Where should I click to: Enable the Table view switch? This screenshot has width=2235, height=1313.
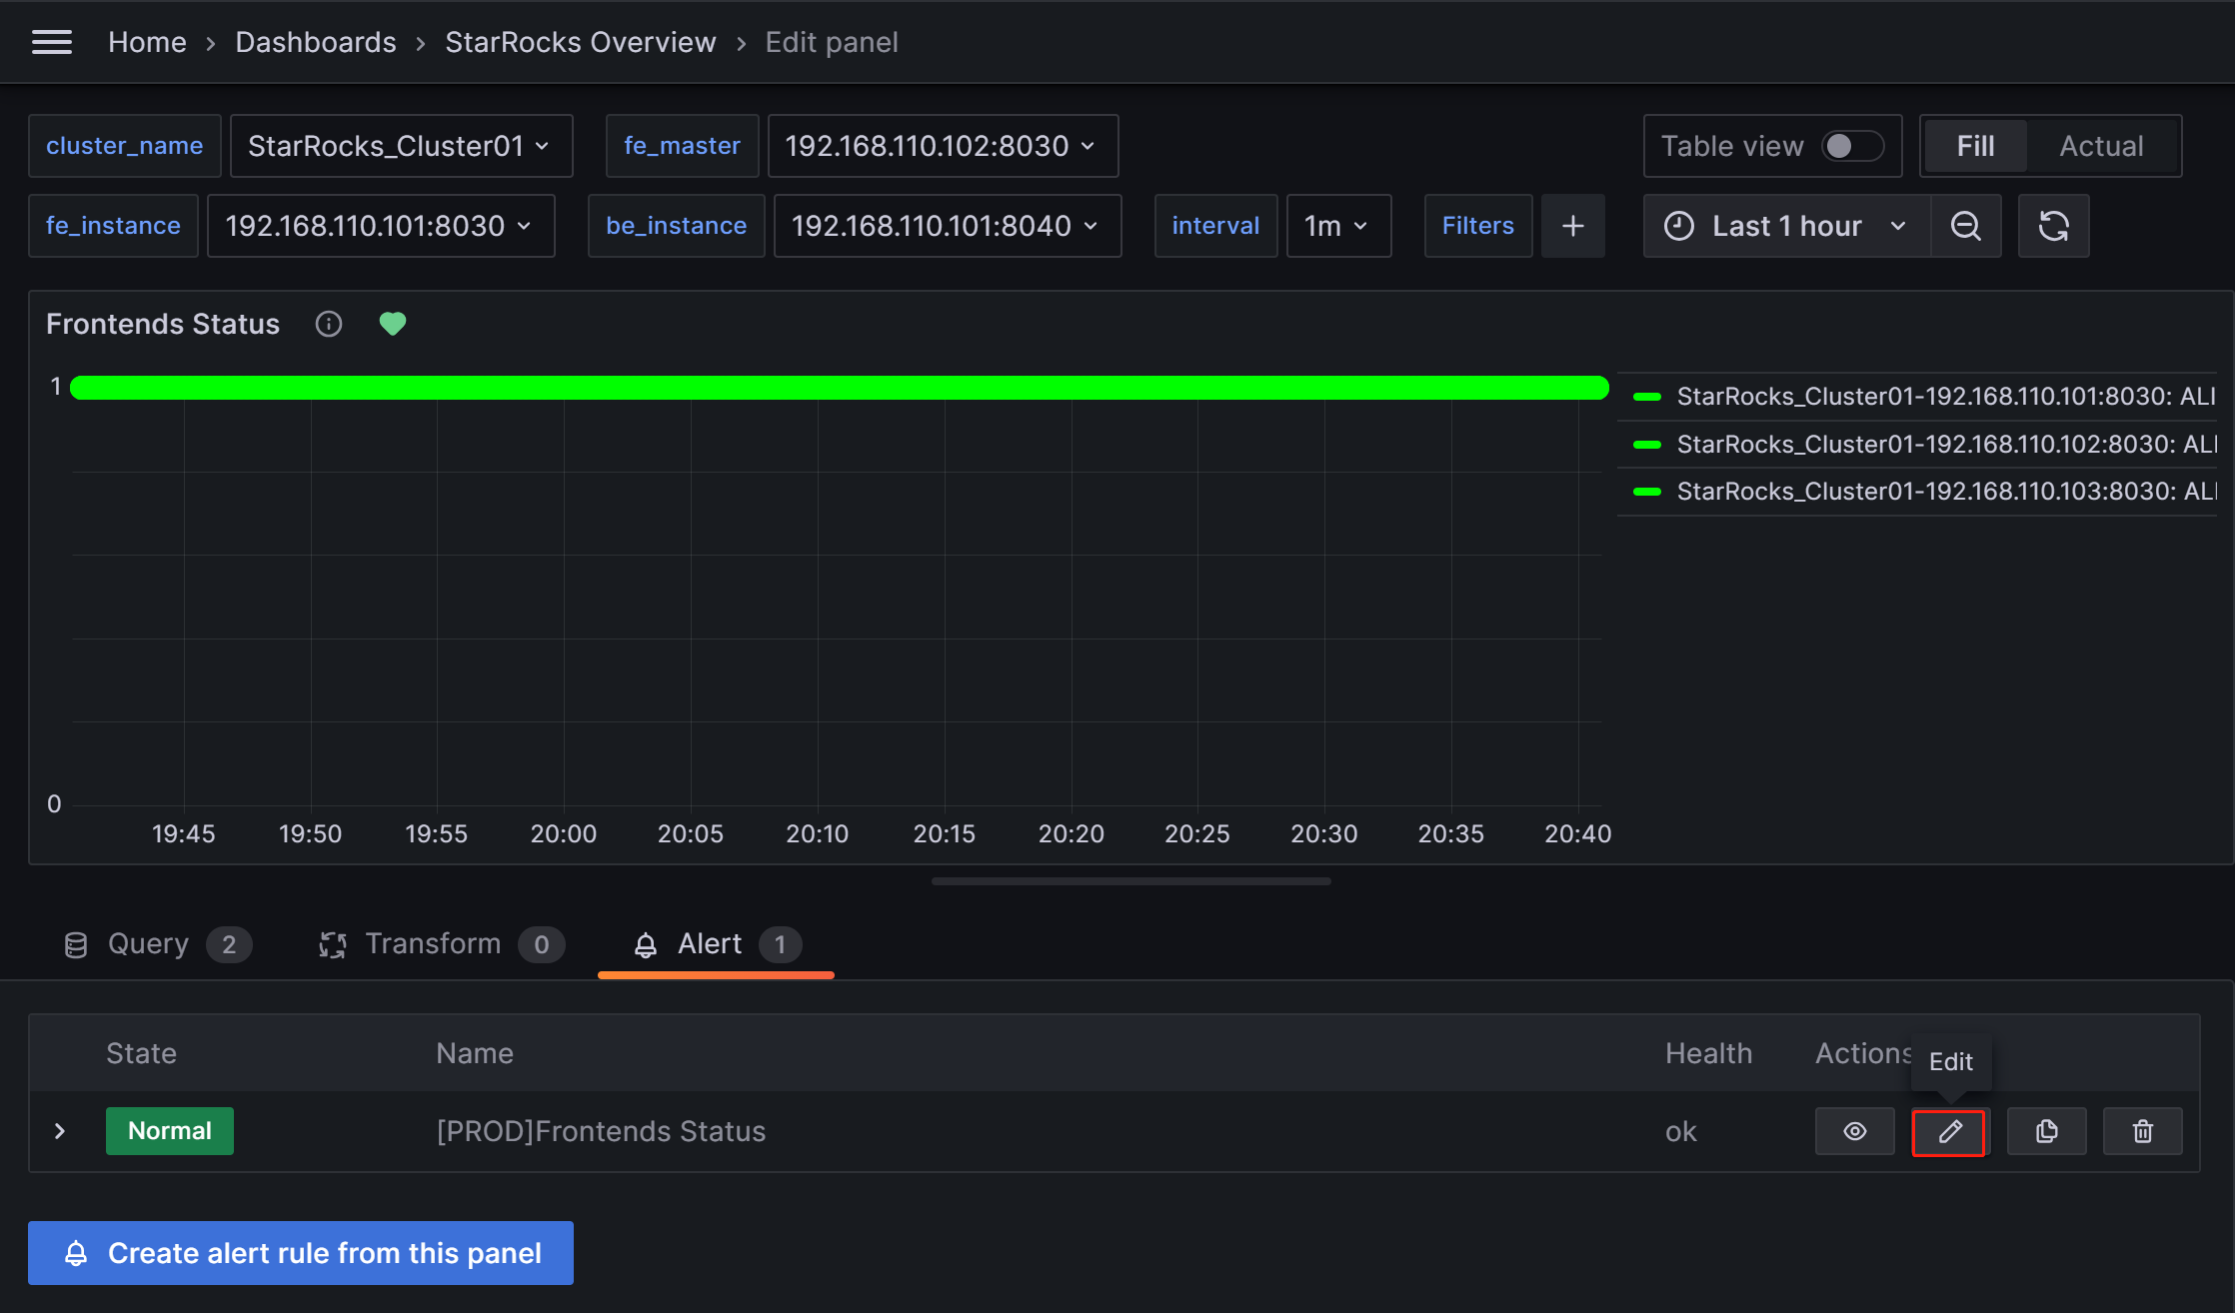pos(1851,146)
